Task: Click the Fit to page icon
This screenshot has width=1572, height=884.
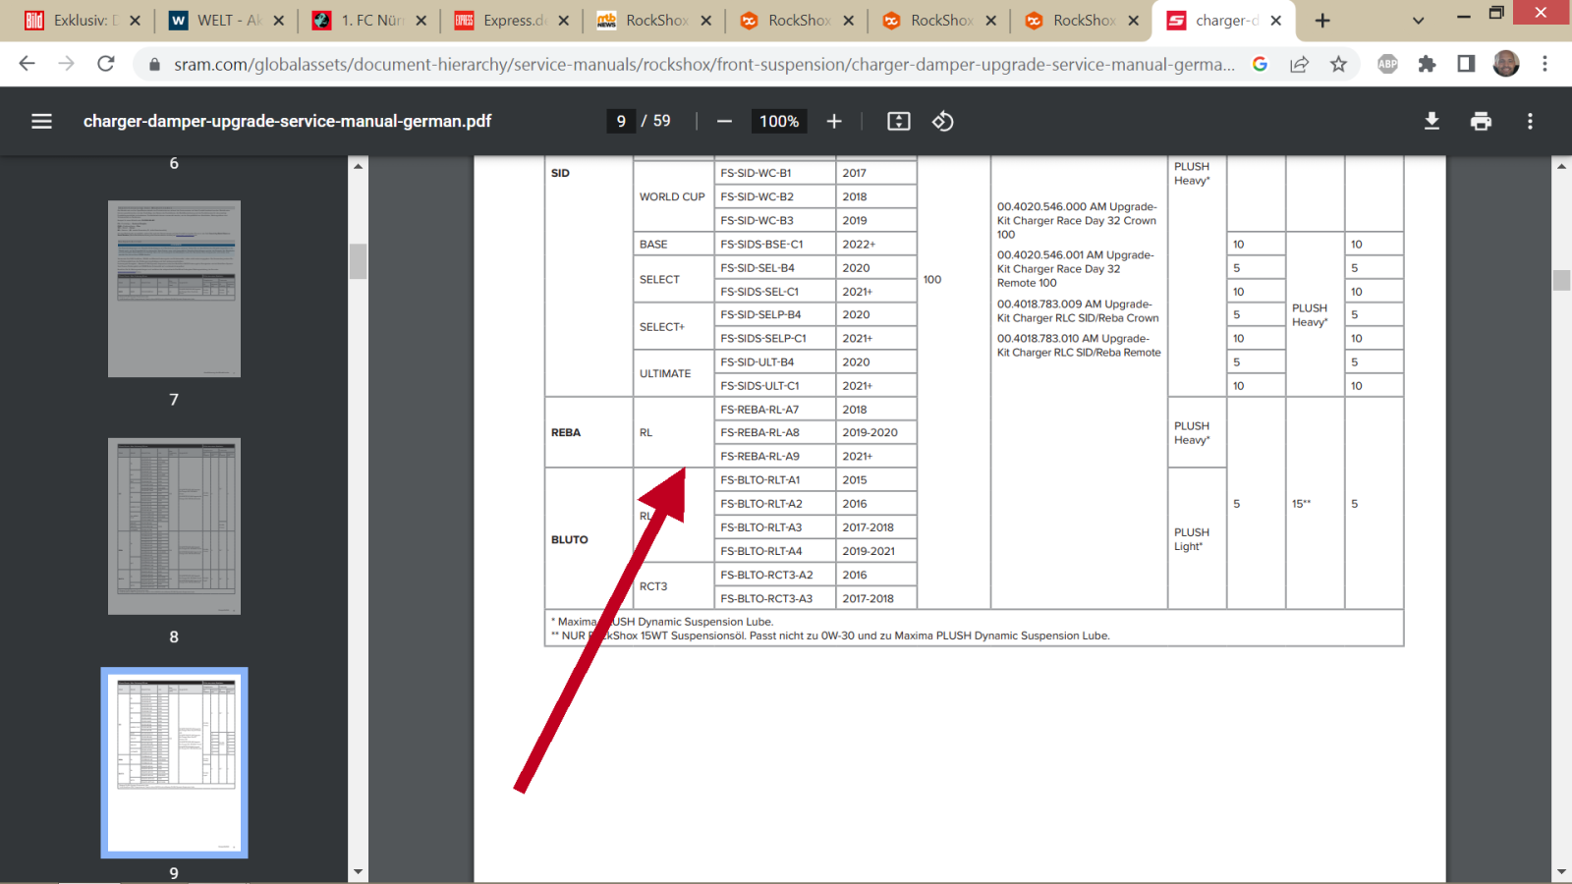Action: pos(898,121)
